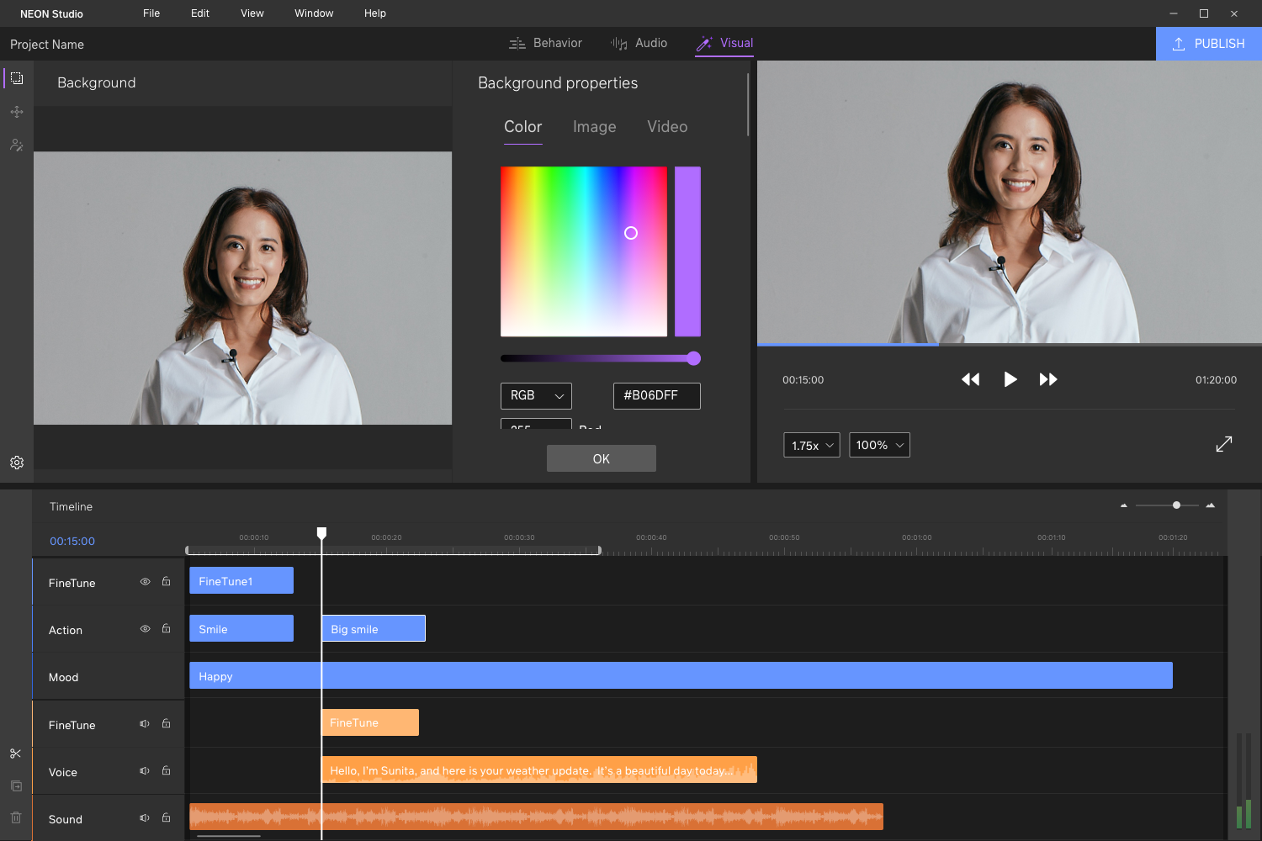Screen dimensions: 1262x841
Task: Select the orange FineTune audio clip
Action: [x=370, y=722]
